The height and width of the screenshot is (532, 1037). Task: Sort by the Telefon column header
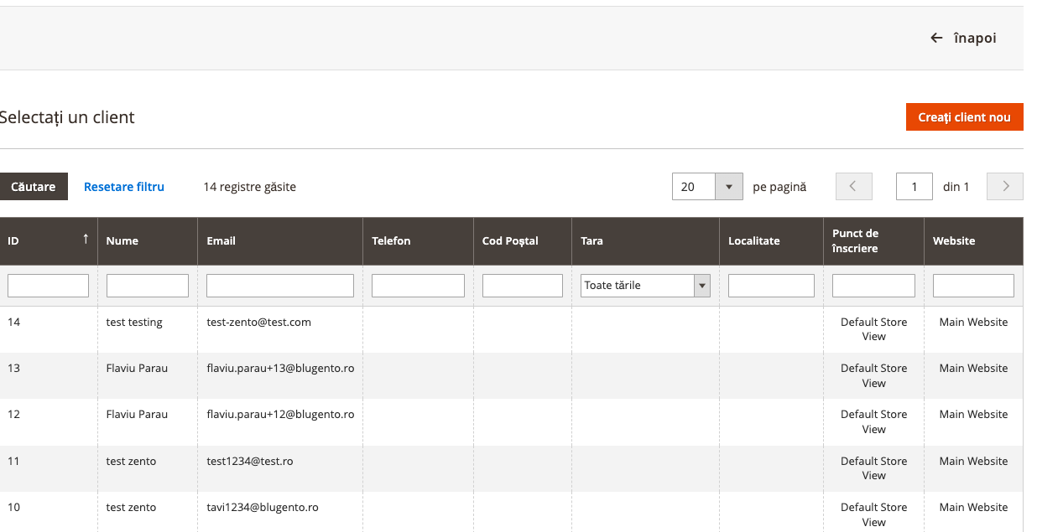tap(418, 241)
